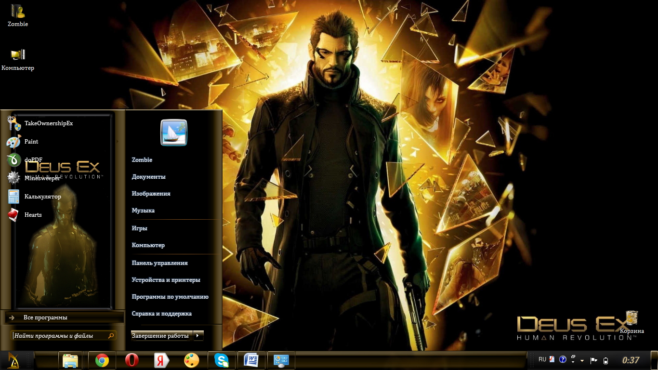
Task: Open Панель управления
Action: 160,263
